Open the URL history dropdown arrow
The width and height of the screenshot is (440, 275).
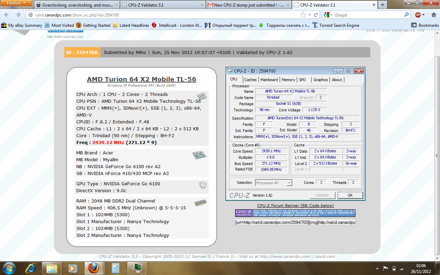pos(310,15)
